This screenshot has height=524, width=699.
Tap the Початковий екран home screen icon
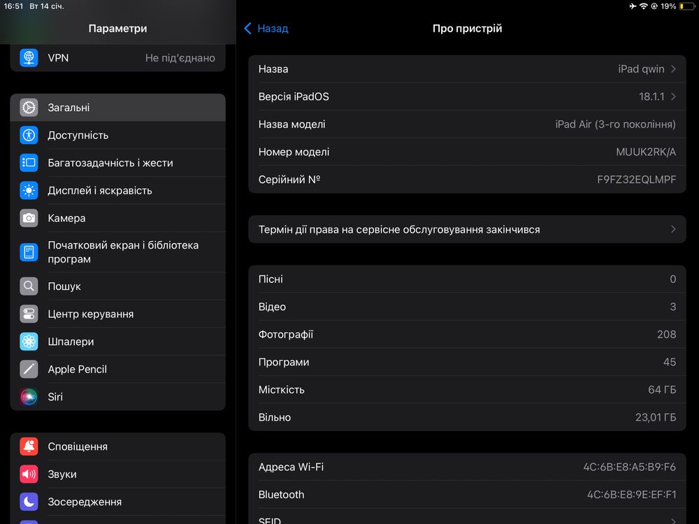pos(29,252)
